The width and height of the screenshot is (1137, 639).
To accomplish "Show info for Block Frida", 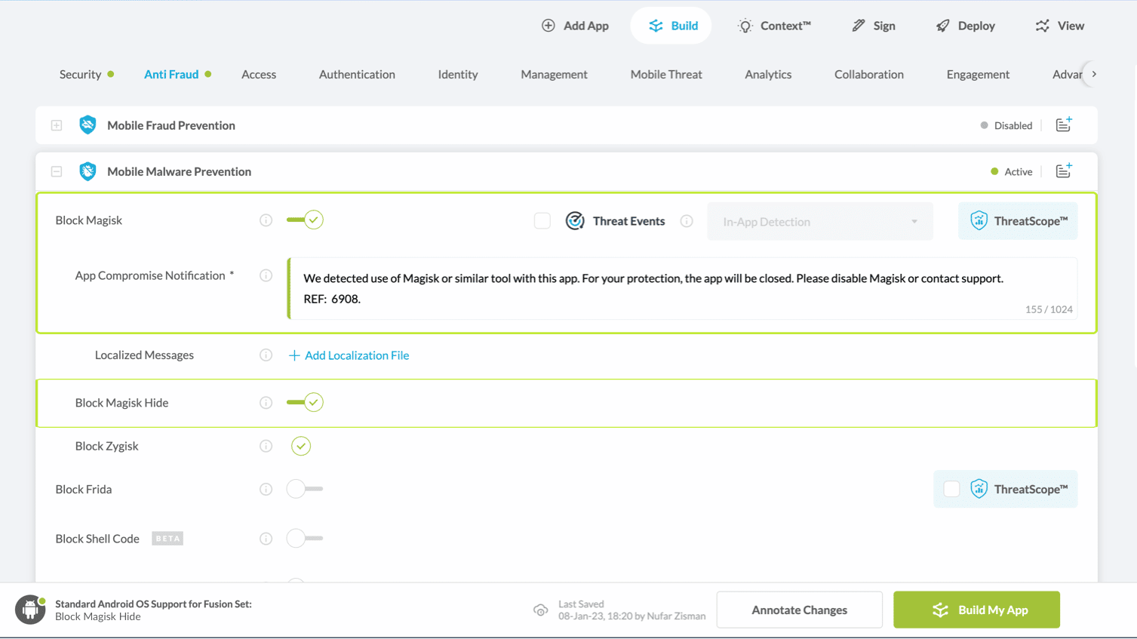I will coord(266,490).
